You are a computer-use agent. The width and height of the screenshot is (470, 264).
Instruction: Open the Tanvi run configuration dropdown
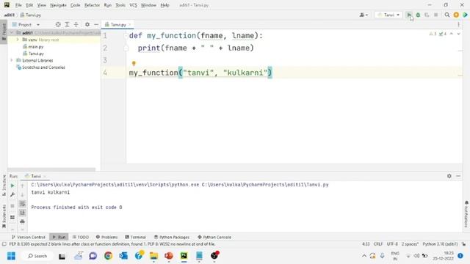(x=388, y=15)
